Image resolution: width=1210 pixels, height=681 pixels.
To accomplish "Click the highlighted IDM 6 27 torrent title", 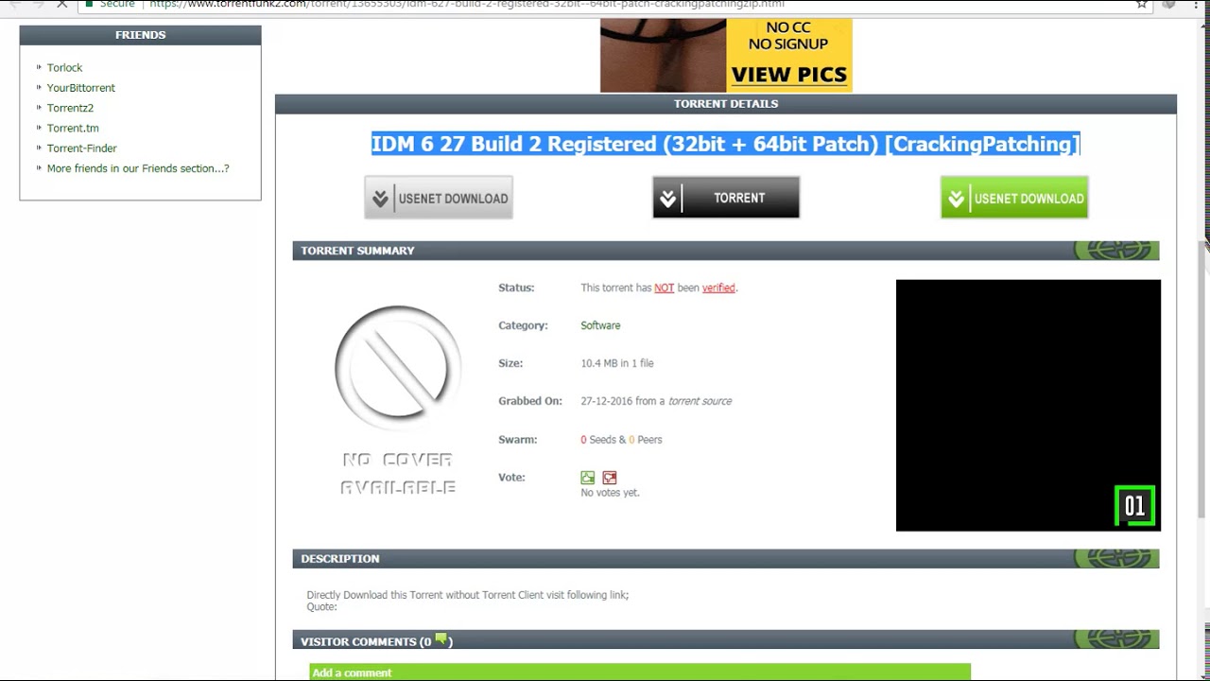I will pyautogui.click(x=725, y=144).
